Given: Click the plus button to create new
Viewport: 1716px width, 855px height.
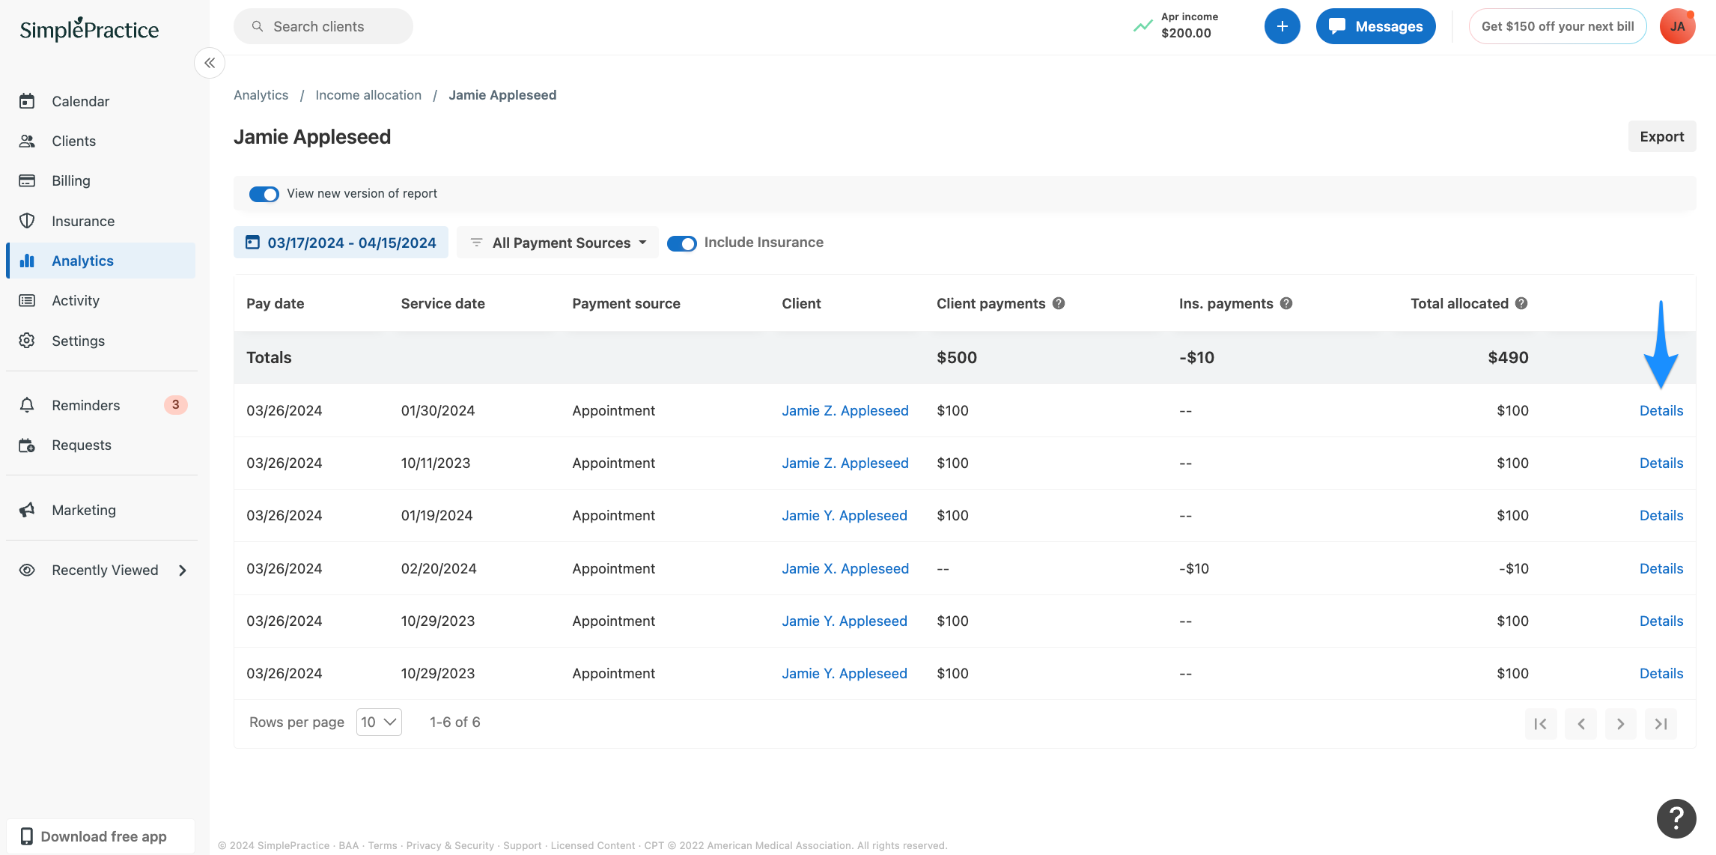Looking at the screenshot, I should (1283, 25).
